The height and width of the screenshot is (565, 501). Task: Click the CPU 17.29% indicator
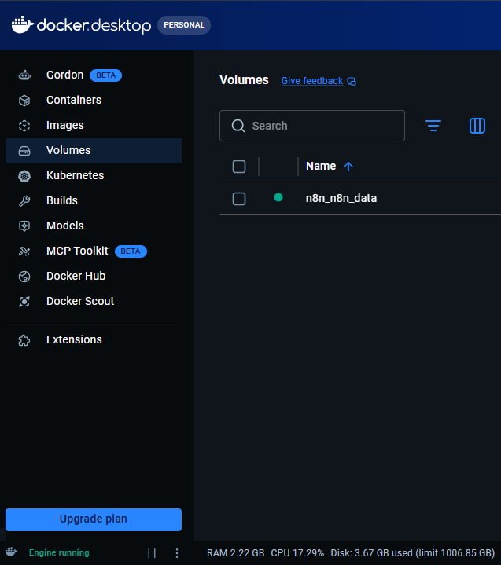[x=297, y=552]
